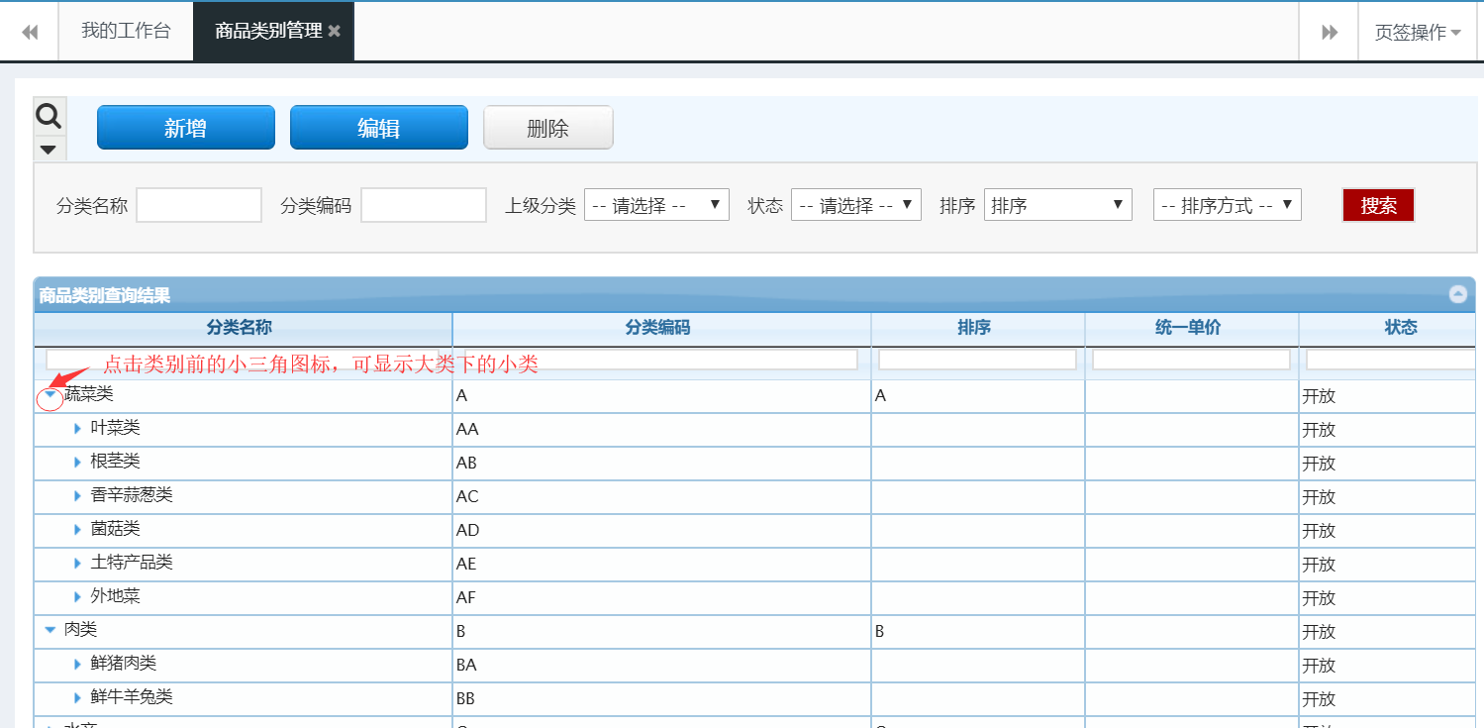1484x728 pixels.
Task: Select the 菌菇类 row name
Action: pos(115,529)
